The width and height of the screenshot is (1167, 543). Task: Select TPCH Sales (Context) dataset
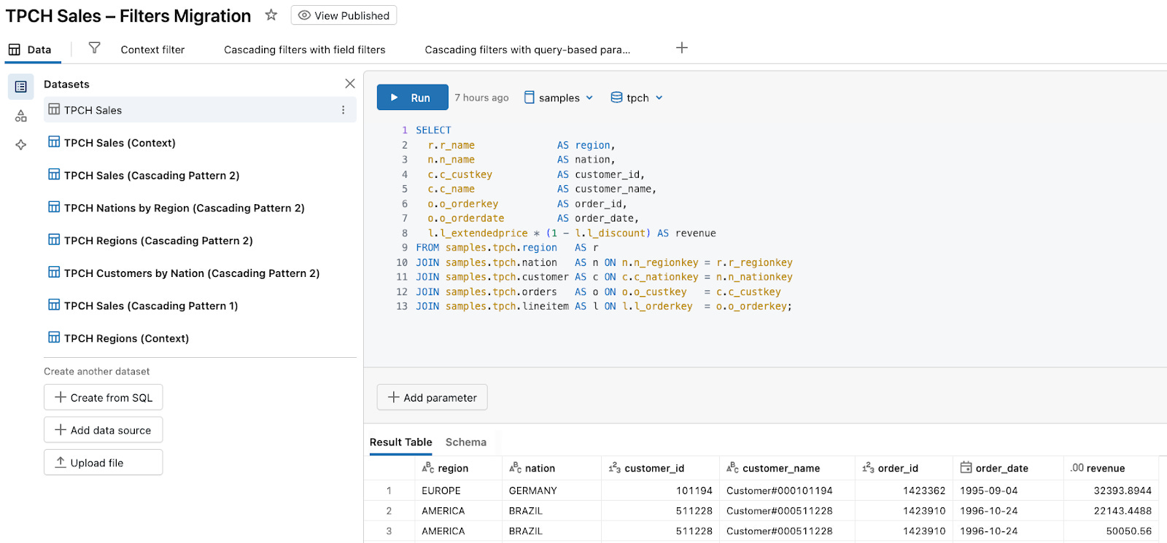pos(200,143)
